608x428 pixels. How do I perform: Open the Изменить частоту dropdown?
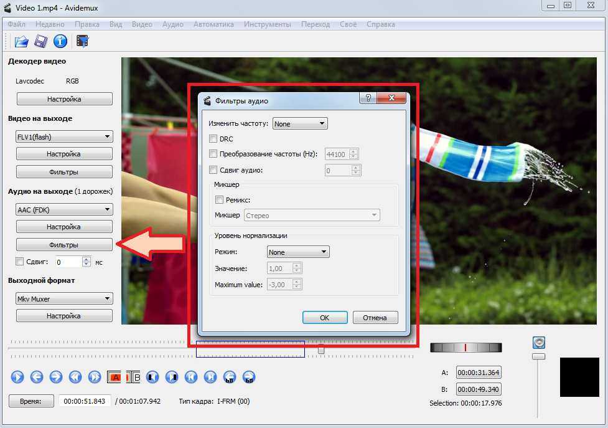coord(300,124)
